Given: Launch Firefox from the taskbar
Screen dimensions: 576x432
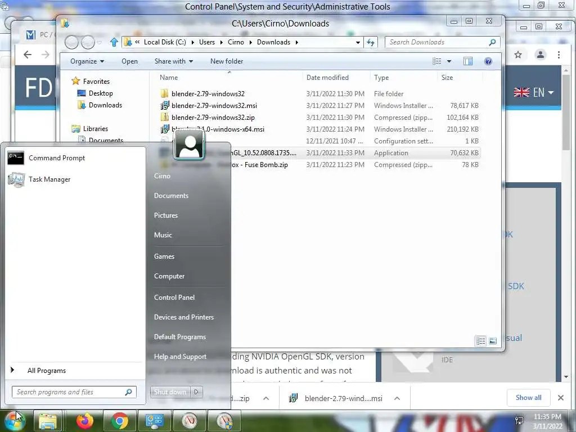Looking at the screenshot, I should (84, 421).
